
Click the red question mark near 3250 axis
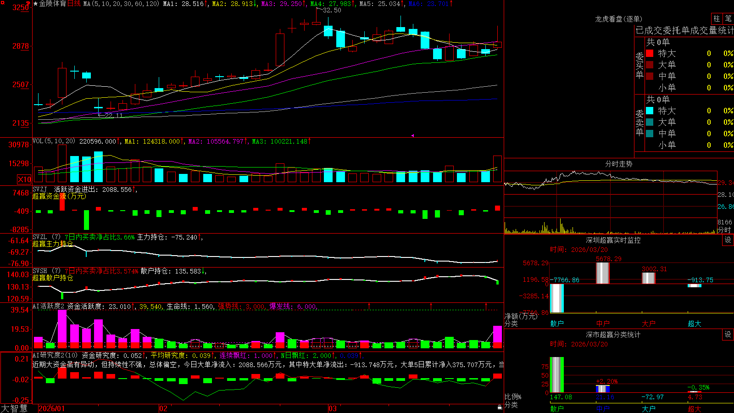[x=28, y=4]
